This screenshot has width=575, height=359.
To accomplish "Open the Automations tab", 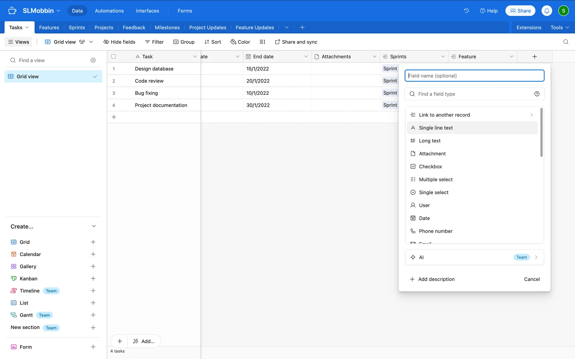I will pyautogui.click(x=109, y=11).
